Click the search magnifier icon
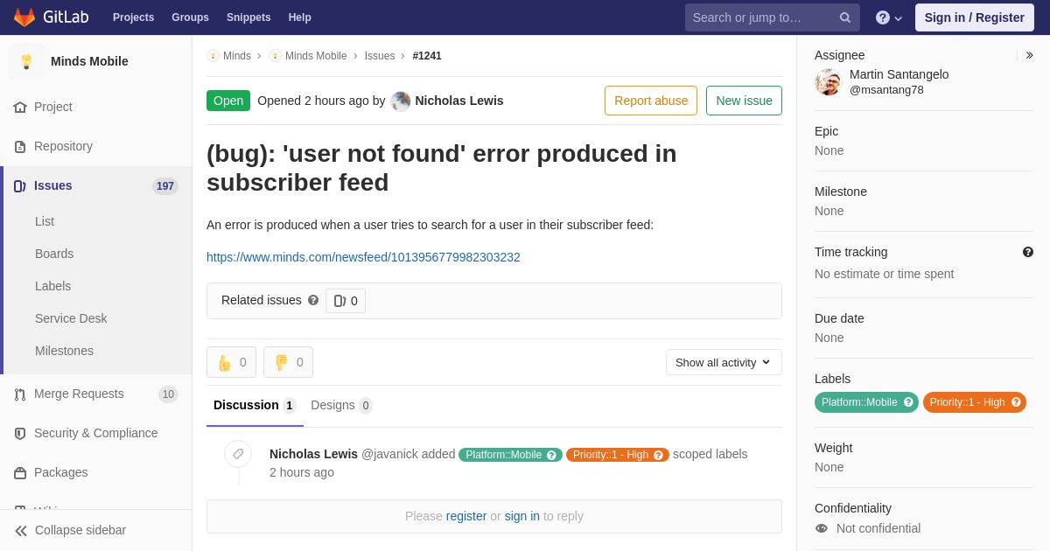 (x=845, y=17)
